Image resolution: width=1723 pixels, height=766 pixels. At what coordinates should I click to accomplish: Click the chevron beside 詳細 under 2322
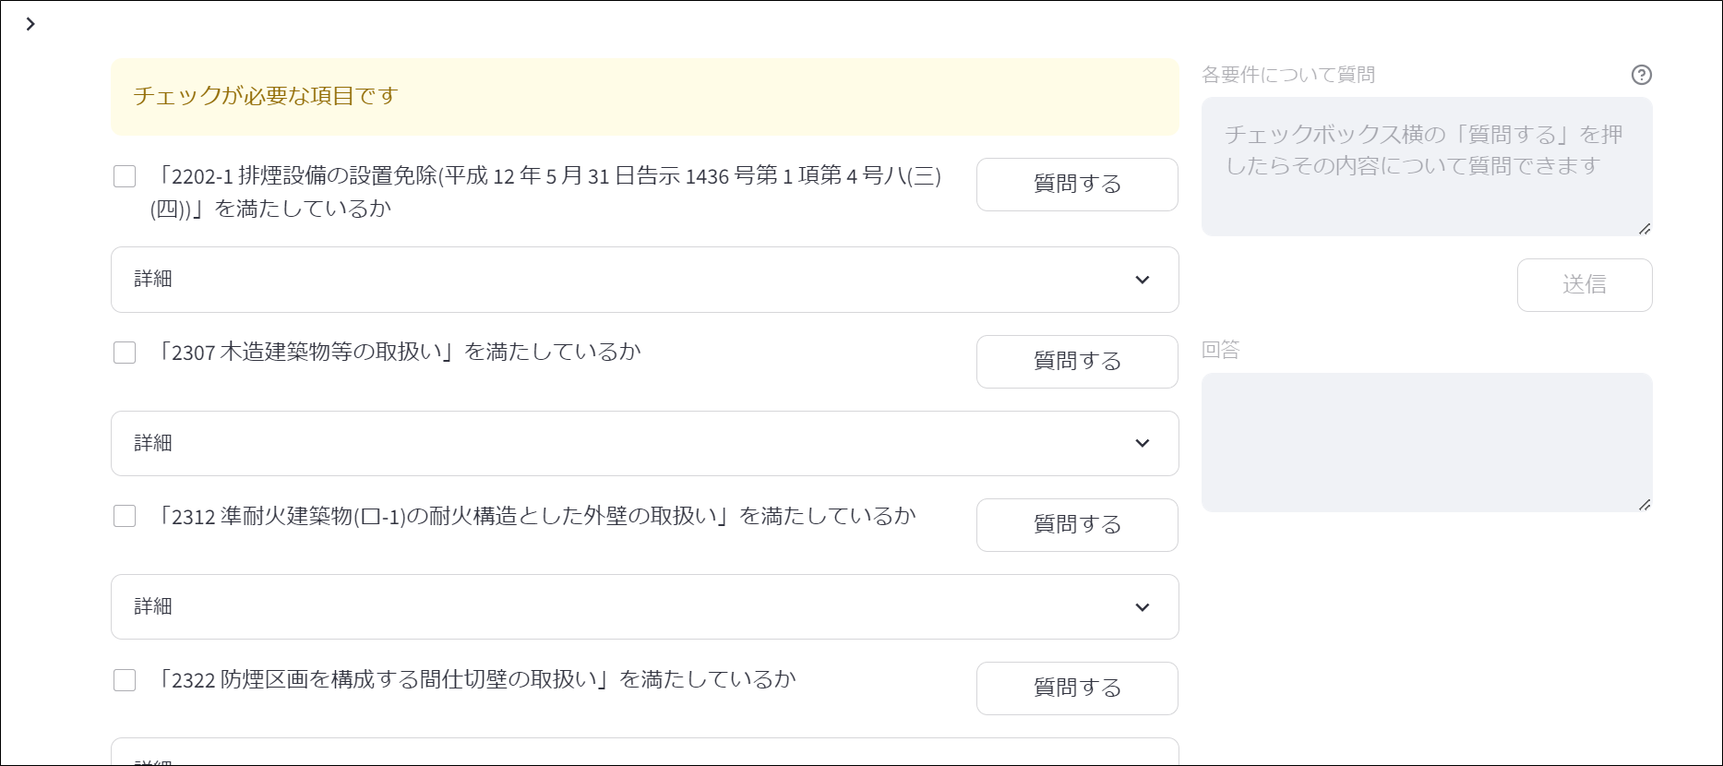pos(1143,761)
